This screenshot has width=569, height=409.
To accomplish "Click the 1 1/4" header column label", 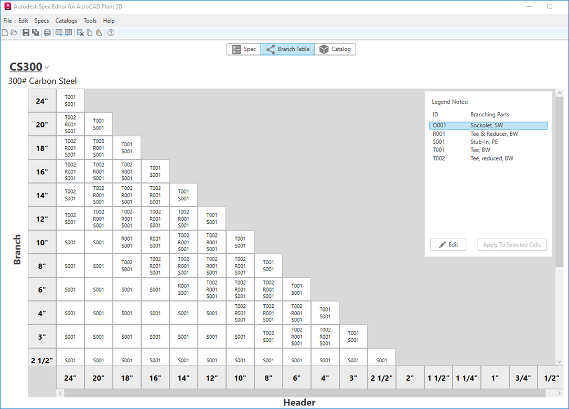I will pos(467,378).
